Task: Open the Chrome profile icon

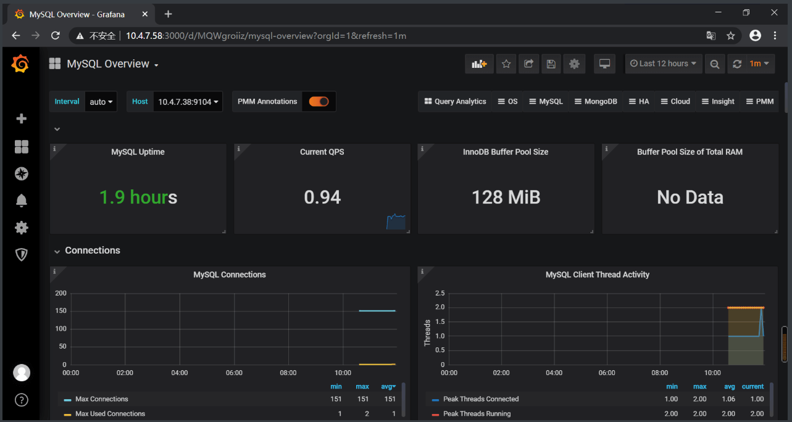Action: coord(755,36)
